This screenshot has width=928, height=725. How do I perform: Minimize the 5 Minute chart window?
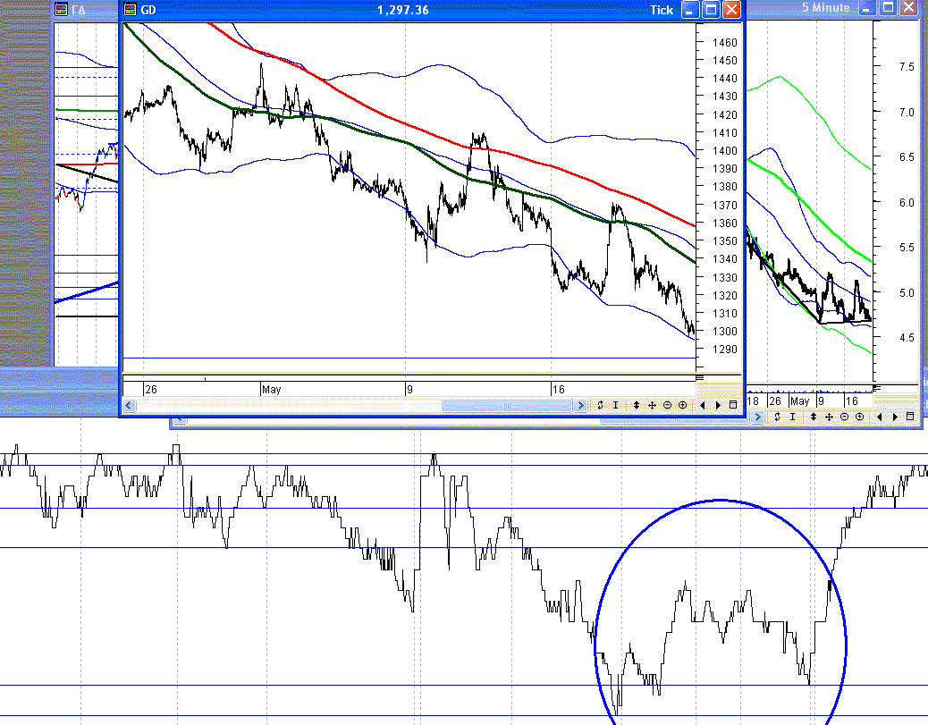pos(867,8)
